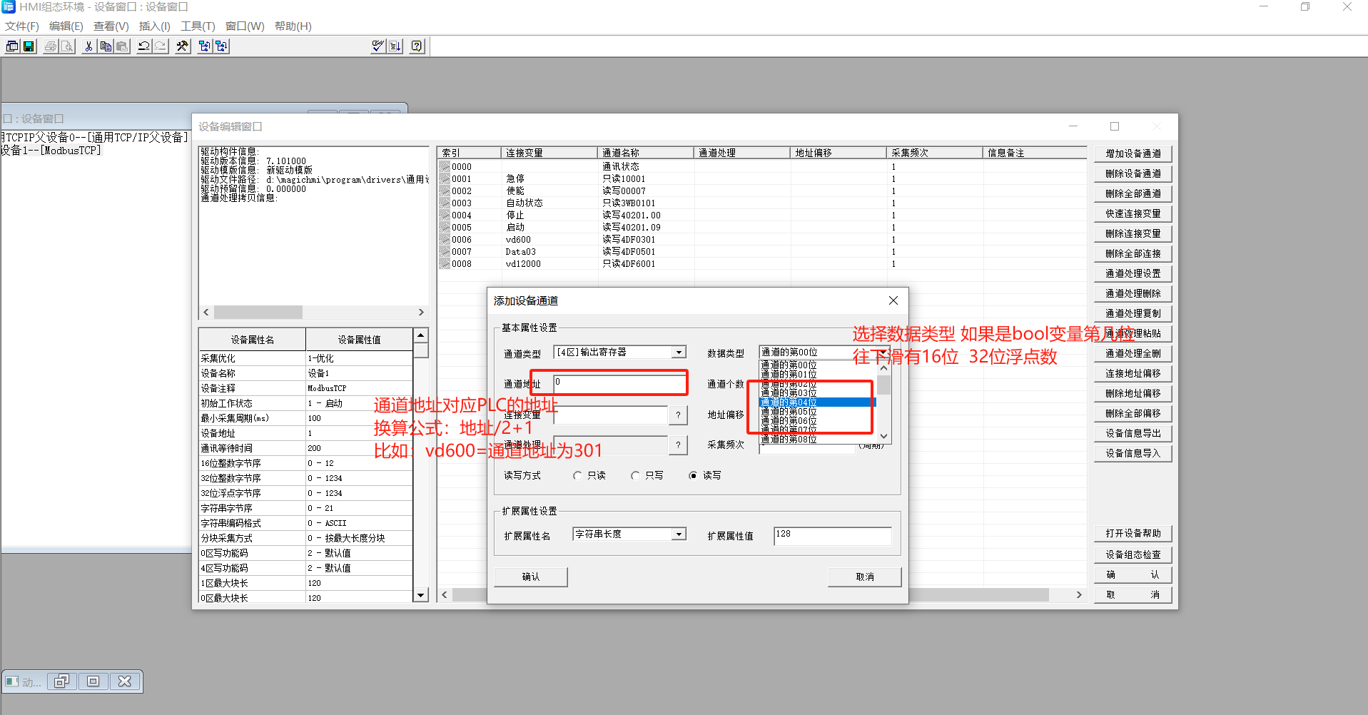Maximize the minimized child window in bottom-left bar
The image size is (1368, 715).
click(x=93, y=681)
